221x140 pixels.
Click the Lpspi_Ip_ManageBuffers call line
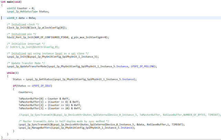click(77, 128)
